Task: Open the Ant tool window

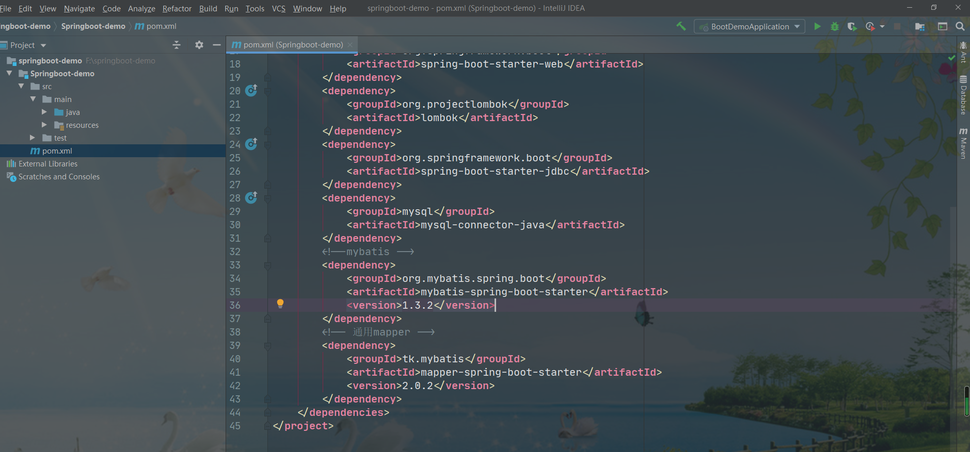Action: tap(963, 53)
